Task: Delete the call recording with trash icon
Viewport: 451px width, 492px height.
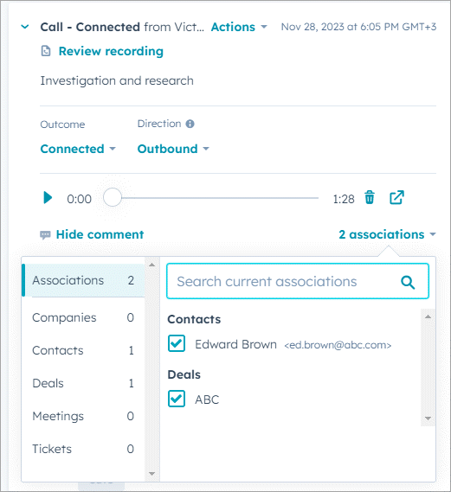Action: pos(370,197)
